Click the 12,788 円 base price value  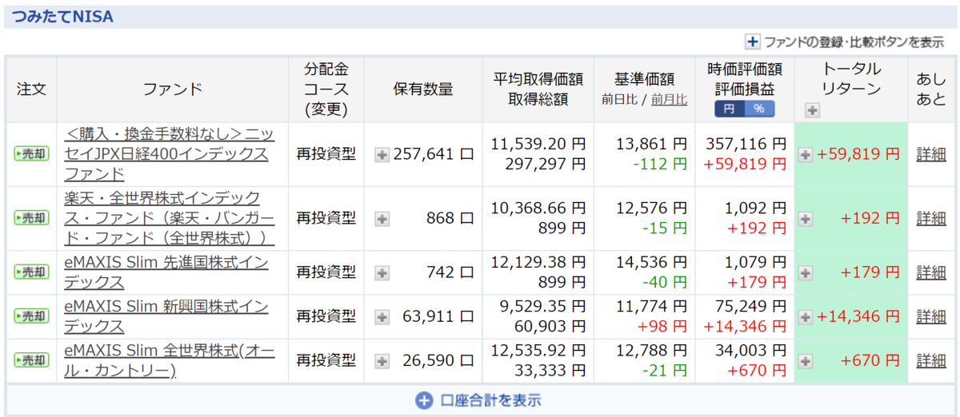coord(651,351)
